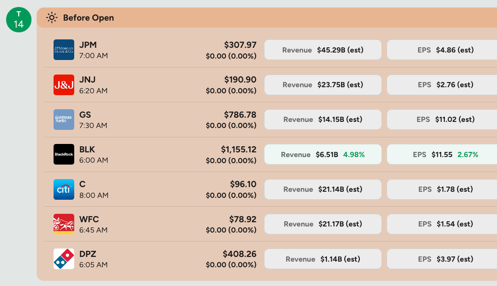
Task: Click WFC EPS estimate $1.54 box
Action: pyautogui.click(x=442, y=224)
